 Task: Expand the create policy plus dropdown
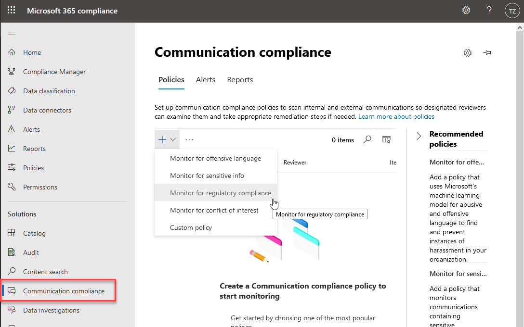[167, 139]
